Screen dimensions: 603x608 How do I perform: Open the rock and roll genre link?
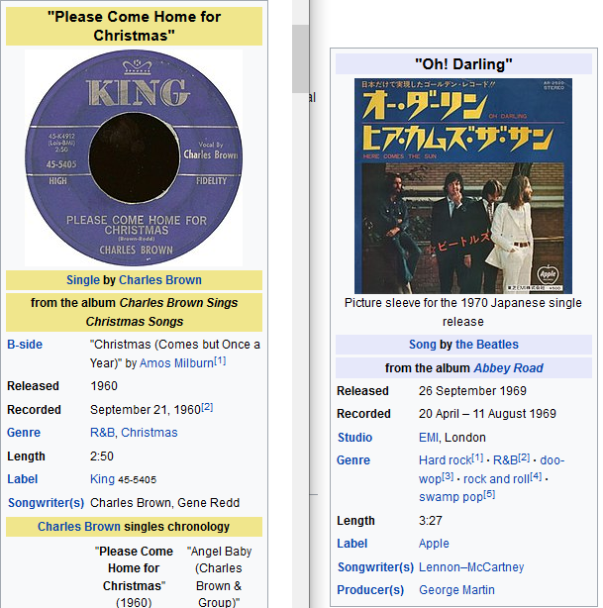[x=497, y=479]
